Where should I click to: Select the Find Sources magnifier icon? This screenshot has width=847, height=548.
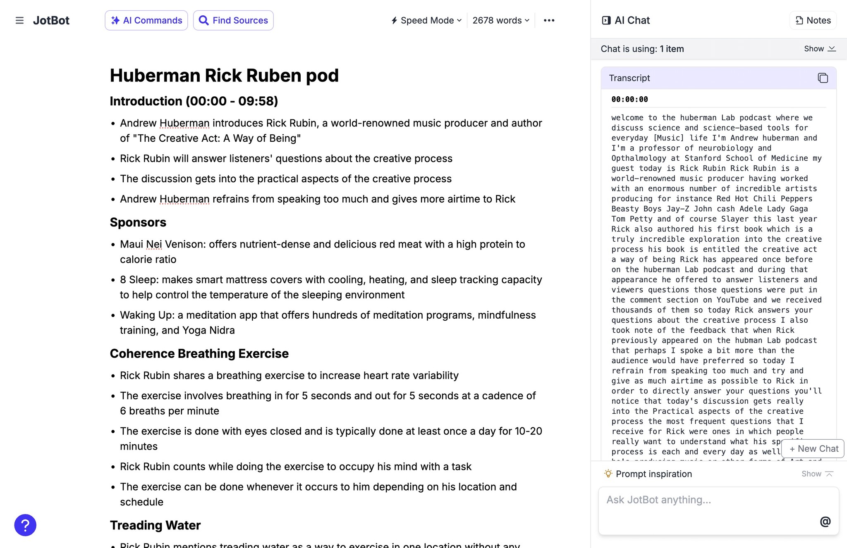click(x=203, y=20)
